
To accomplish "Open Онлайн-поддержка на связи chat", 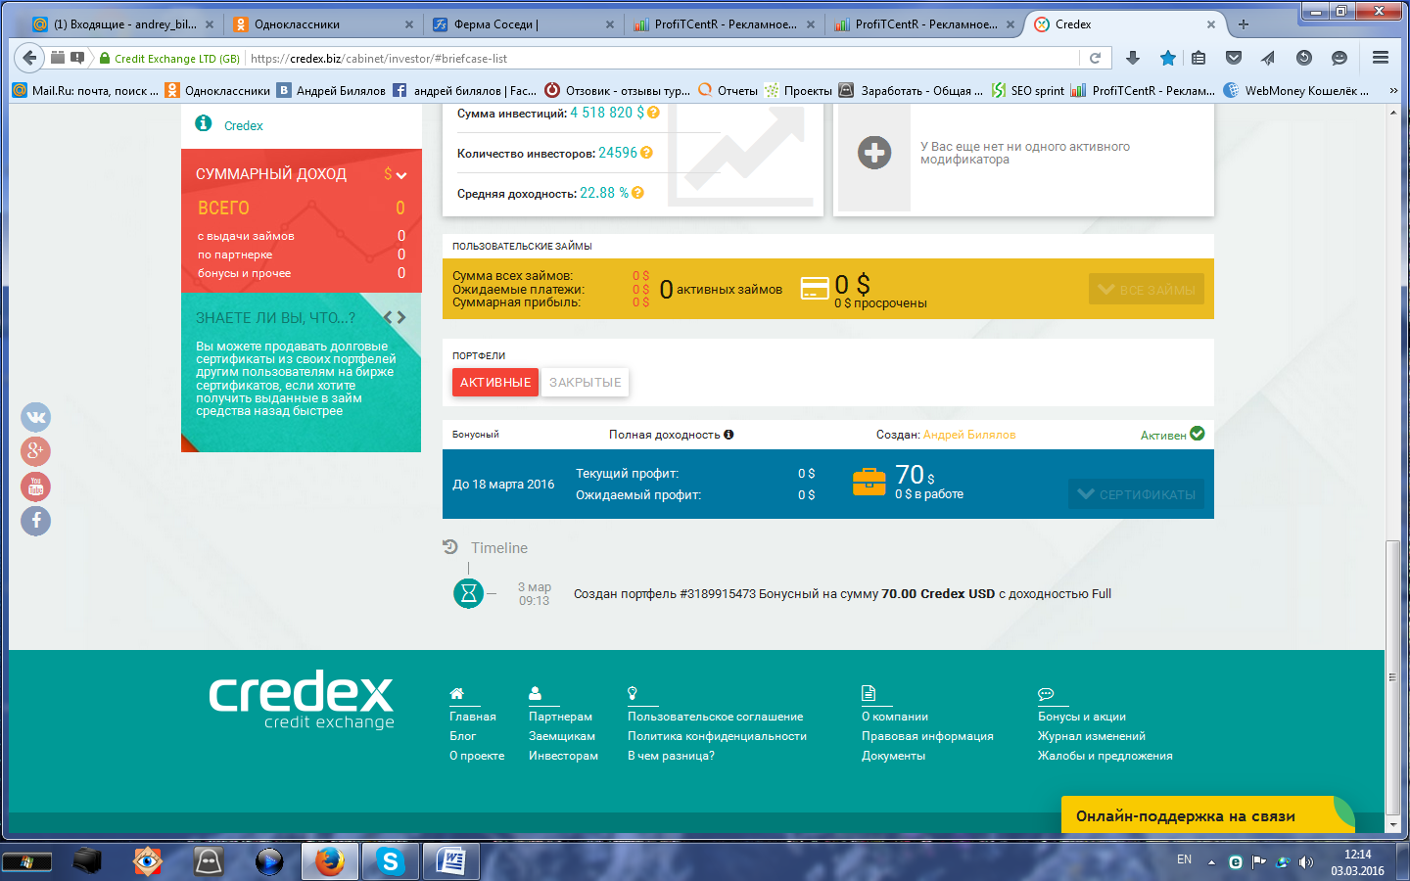I will pyautogui.click(x=1208, y=815).
